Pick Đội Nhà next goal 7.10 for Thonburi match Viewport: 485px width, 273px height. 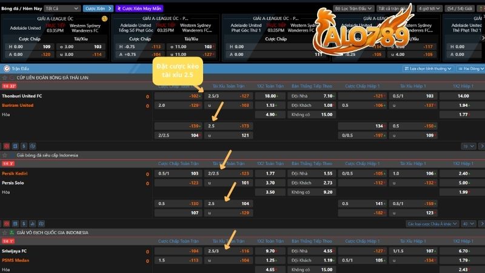coord(312,96)
